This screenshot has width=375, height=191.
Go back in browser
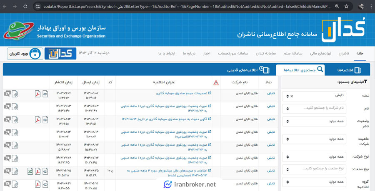point(5,6)
